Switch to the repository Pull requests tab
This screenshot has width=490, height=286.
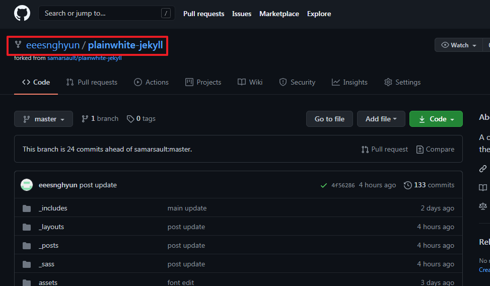(92, 82)
